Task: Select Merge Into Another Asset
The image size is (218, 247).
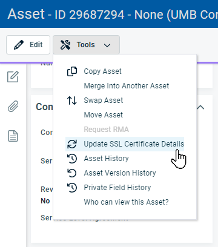Action: 127,86
